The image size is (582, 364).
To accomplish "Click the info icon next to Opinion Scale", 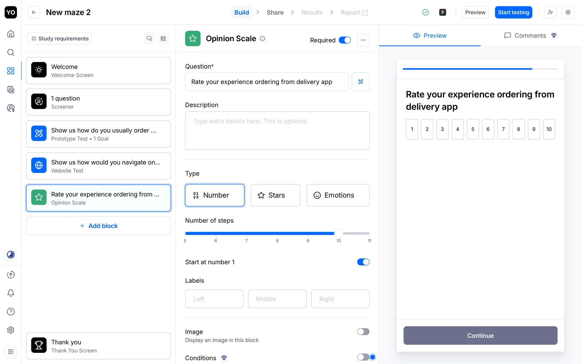I will coord(263,39).
